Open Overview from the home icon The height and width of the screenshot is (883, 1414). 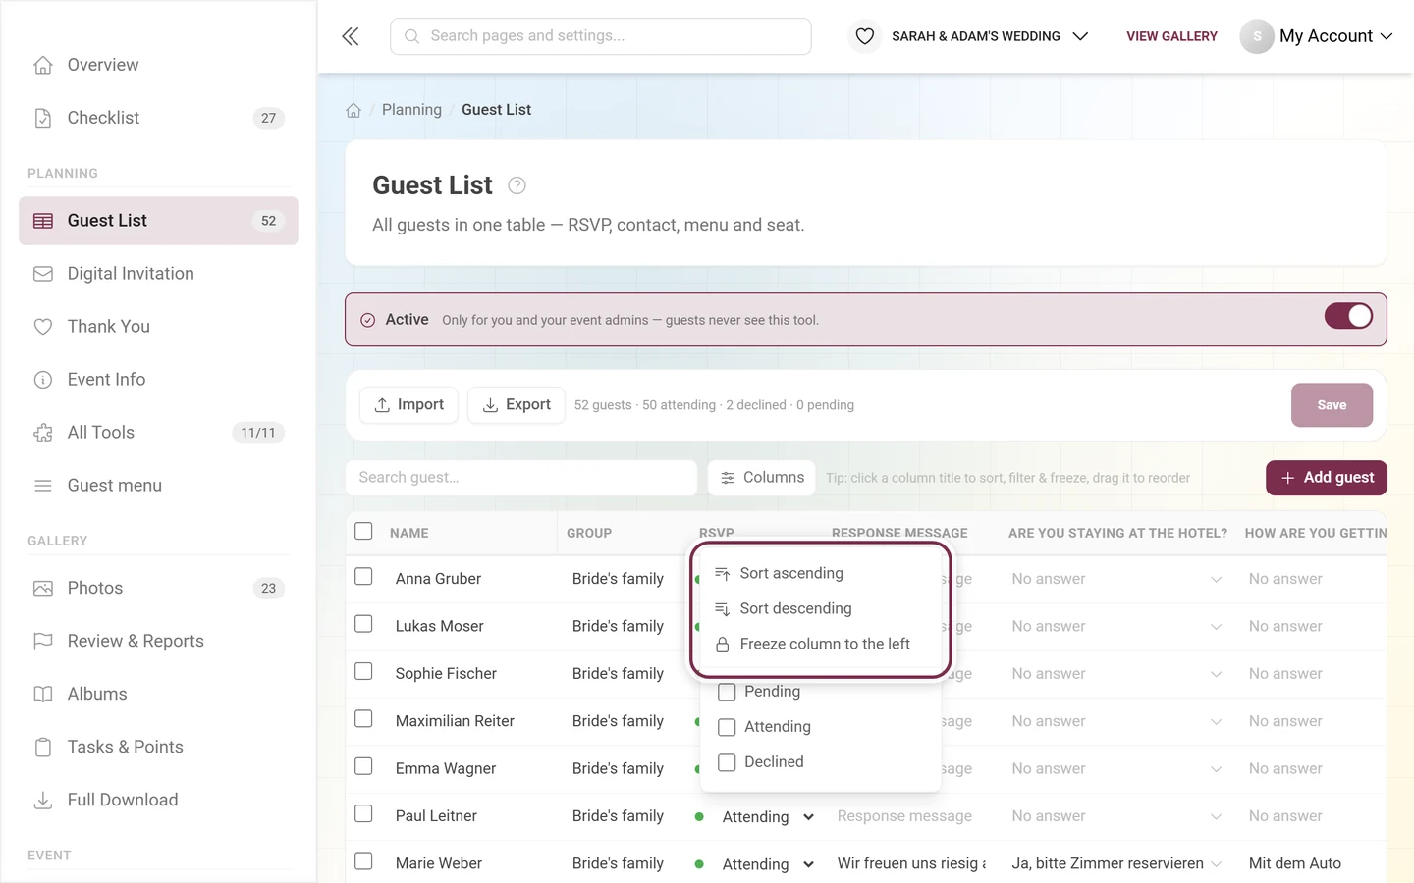(43, 65)
